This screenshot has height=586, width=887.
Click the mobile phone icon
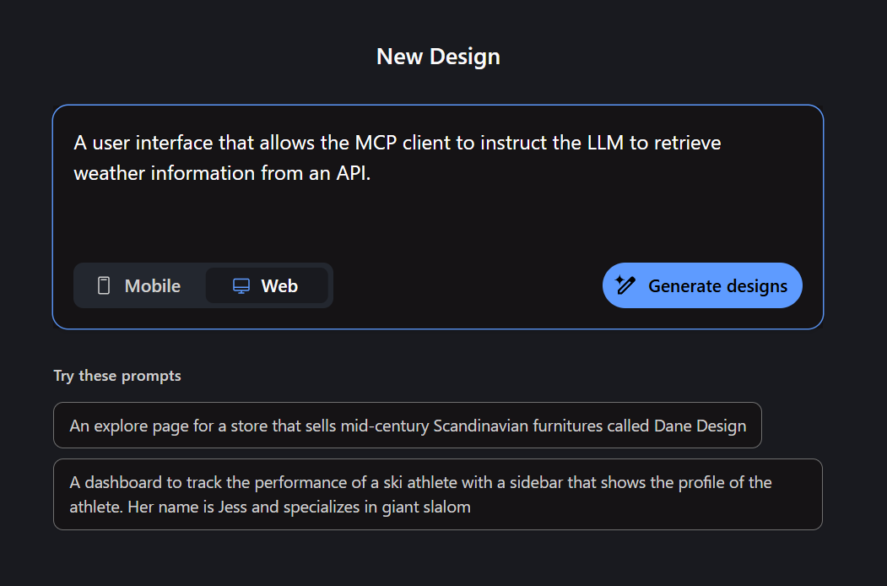coord(104,285)
